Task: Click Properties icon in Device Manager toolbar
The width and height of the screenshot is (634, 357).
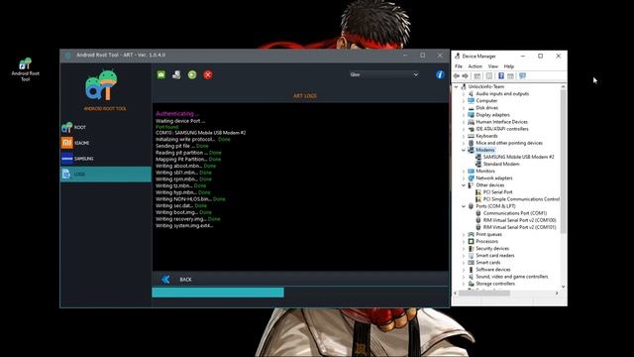Action: 489,76
